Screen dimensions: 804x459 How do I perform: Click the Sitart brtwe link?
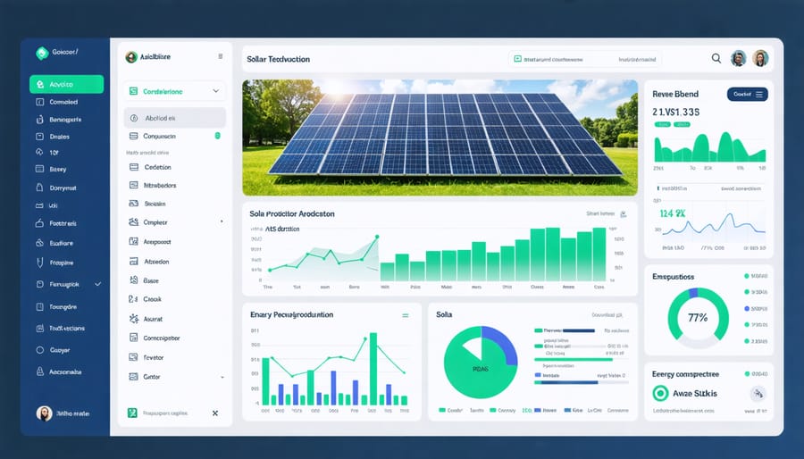click(x=600, y=213)
